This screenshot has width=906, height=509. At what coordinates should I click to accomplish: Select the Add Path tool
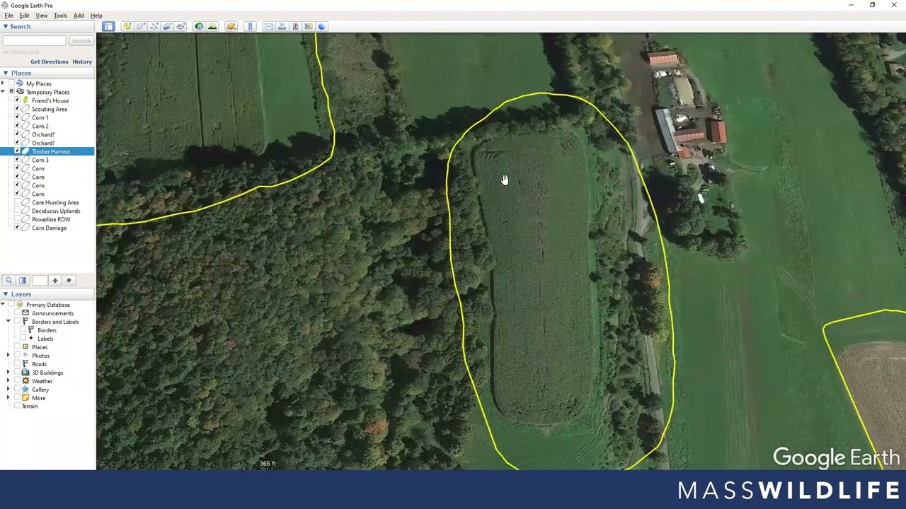tap(154, 26)
